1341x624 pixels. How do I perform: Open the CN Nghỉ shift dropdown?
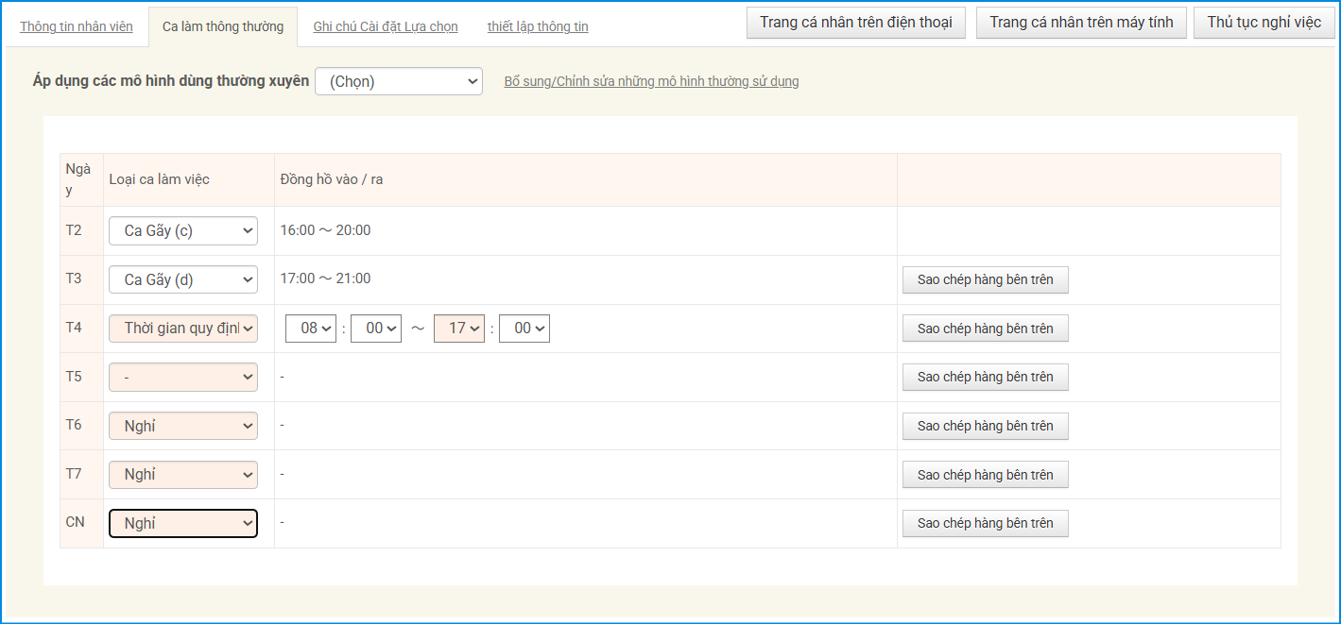pyautogui.click(x=183, y=524)
